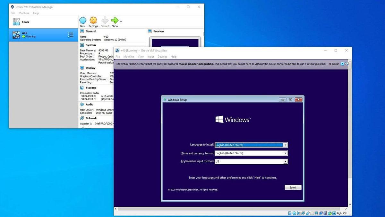Open the Time and currency format dropdown
385x217 pixels.
(285, 153)
